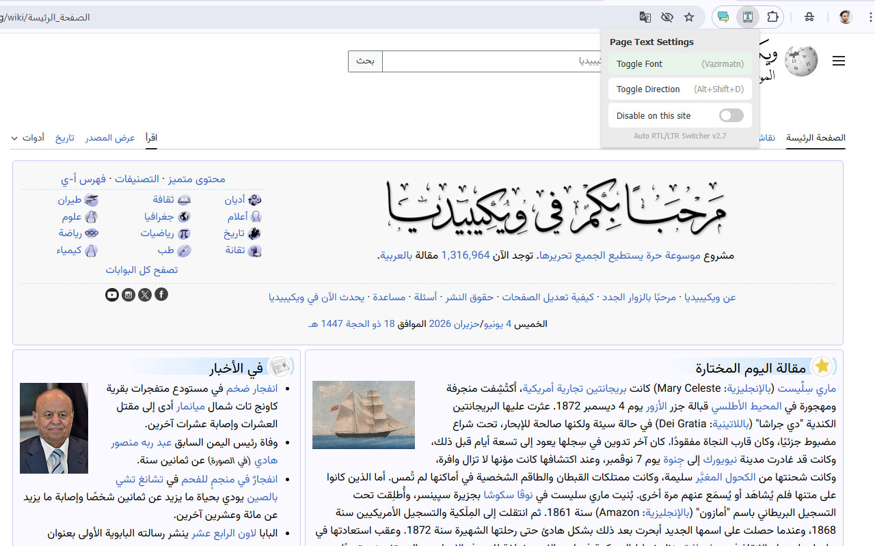Open the Mary Celeste ship thumbnail
This screenshot has width=875, height=546.
[x=364, y=415]
